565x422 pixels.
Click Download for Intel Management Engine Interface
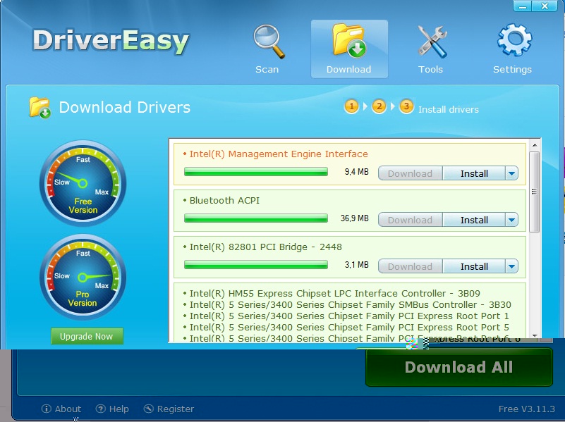click(x=410, y=173)
